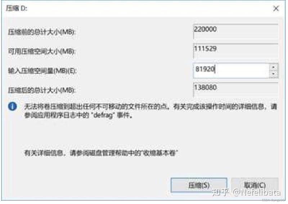Viewport: 288px width, 204px height.
Task: Click the 取消(C) button
Action: (255, 185)
